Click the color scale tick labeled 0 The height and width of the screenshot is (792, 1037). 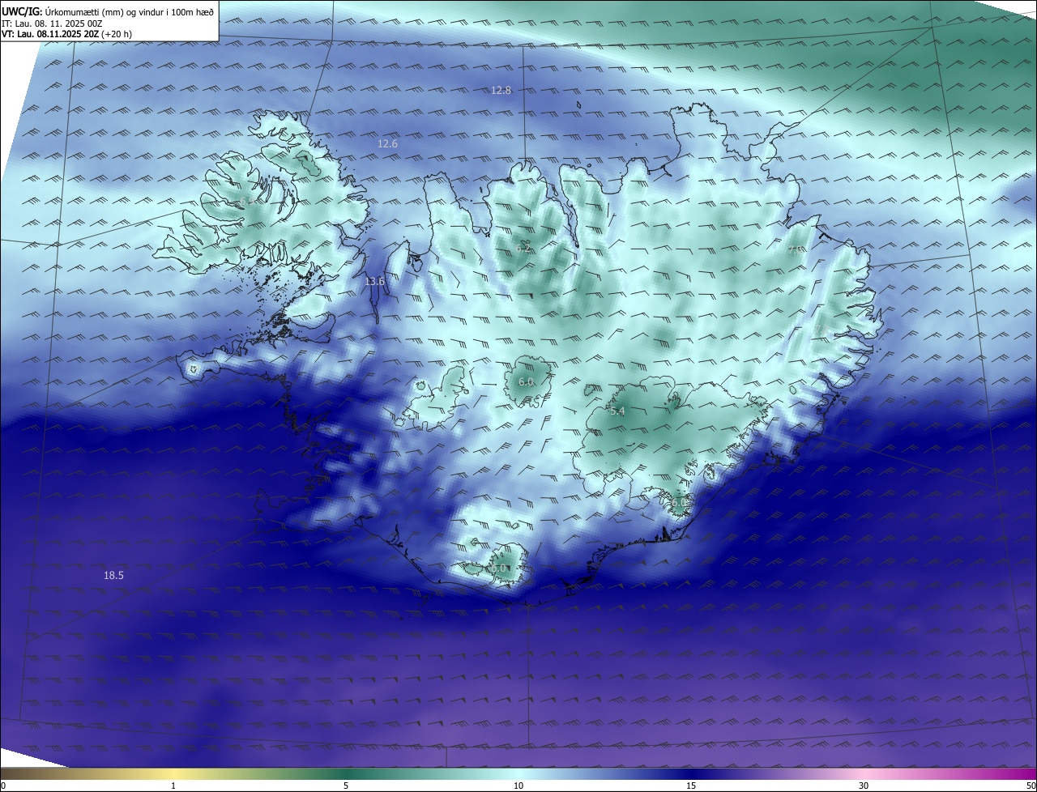tap(3, 786)
